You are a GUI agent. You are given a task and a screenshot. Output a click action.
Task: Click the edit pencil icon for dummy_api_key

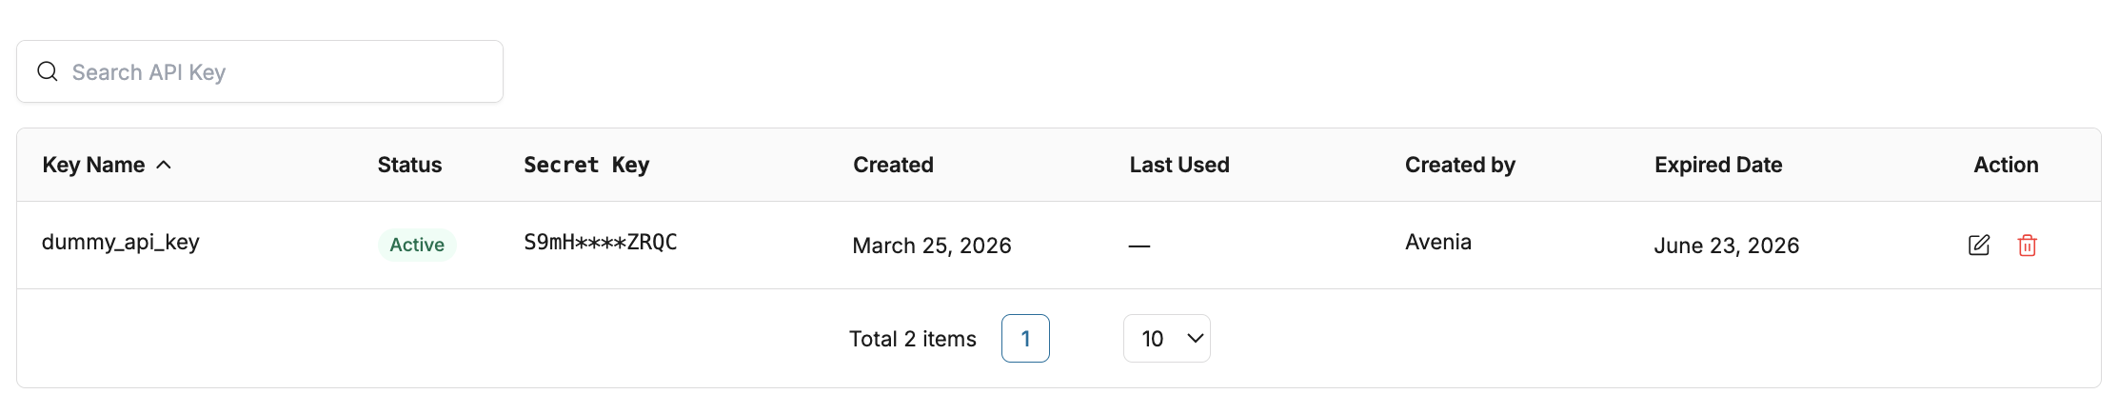[1978, 245]
